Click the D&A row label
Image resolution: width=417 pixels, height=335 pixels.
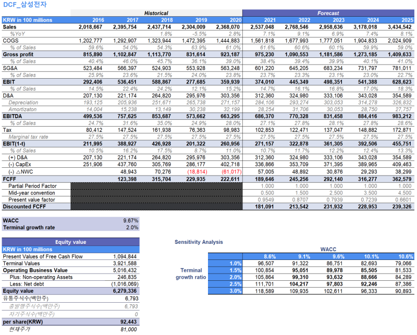point(8,96)
